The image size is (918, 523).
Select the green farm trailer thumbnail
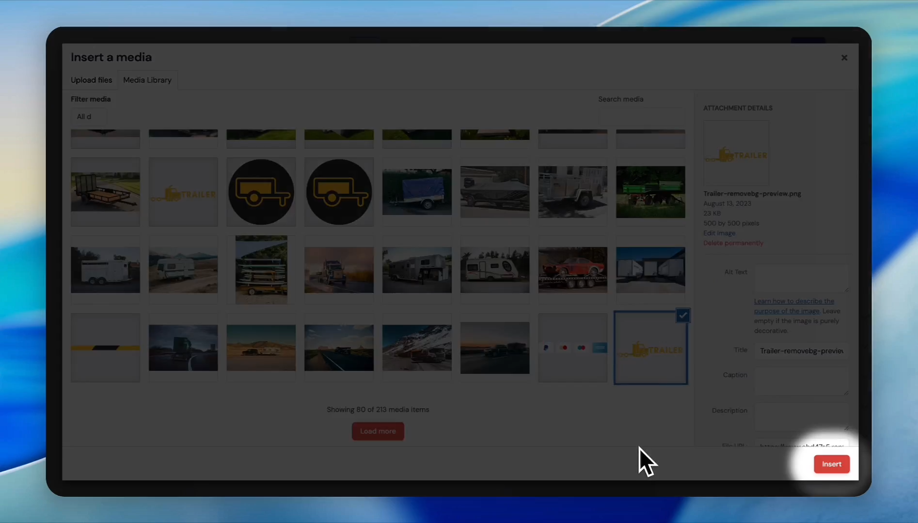650,192
